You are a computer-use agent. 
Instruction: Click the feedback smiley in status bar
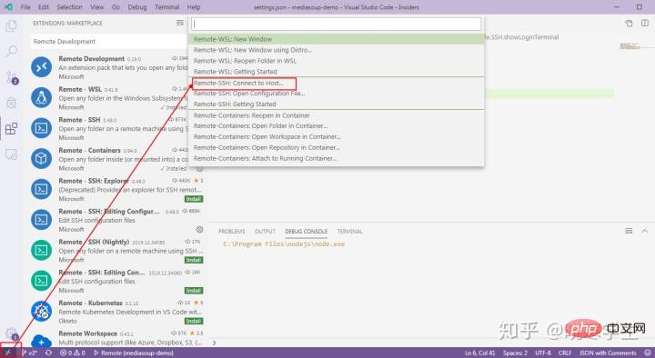click(648, 353)
